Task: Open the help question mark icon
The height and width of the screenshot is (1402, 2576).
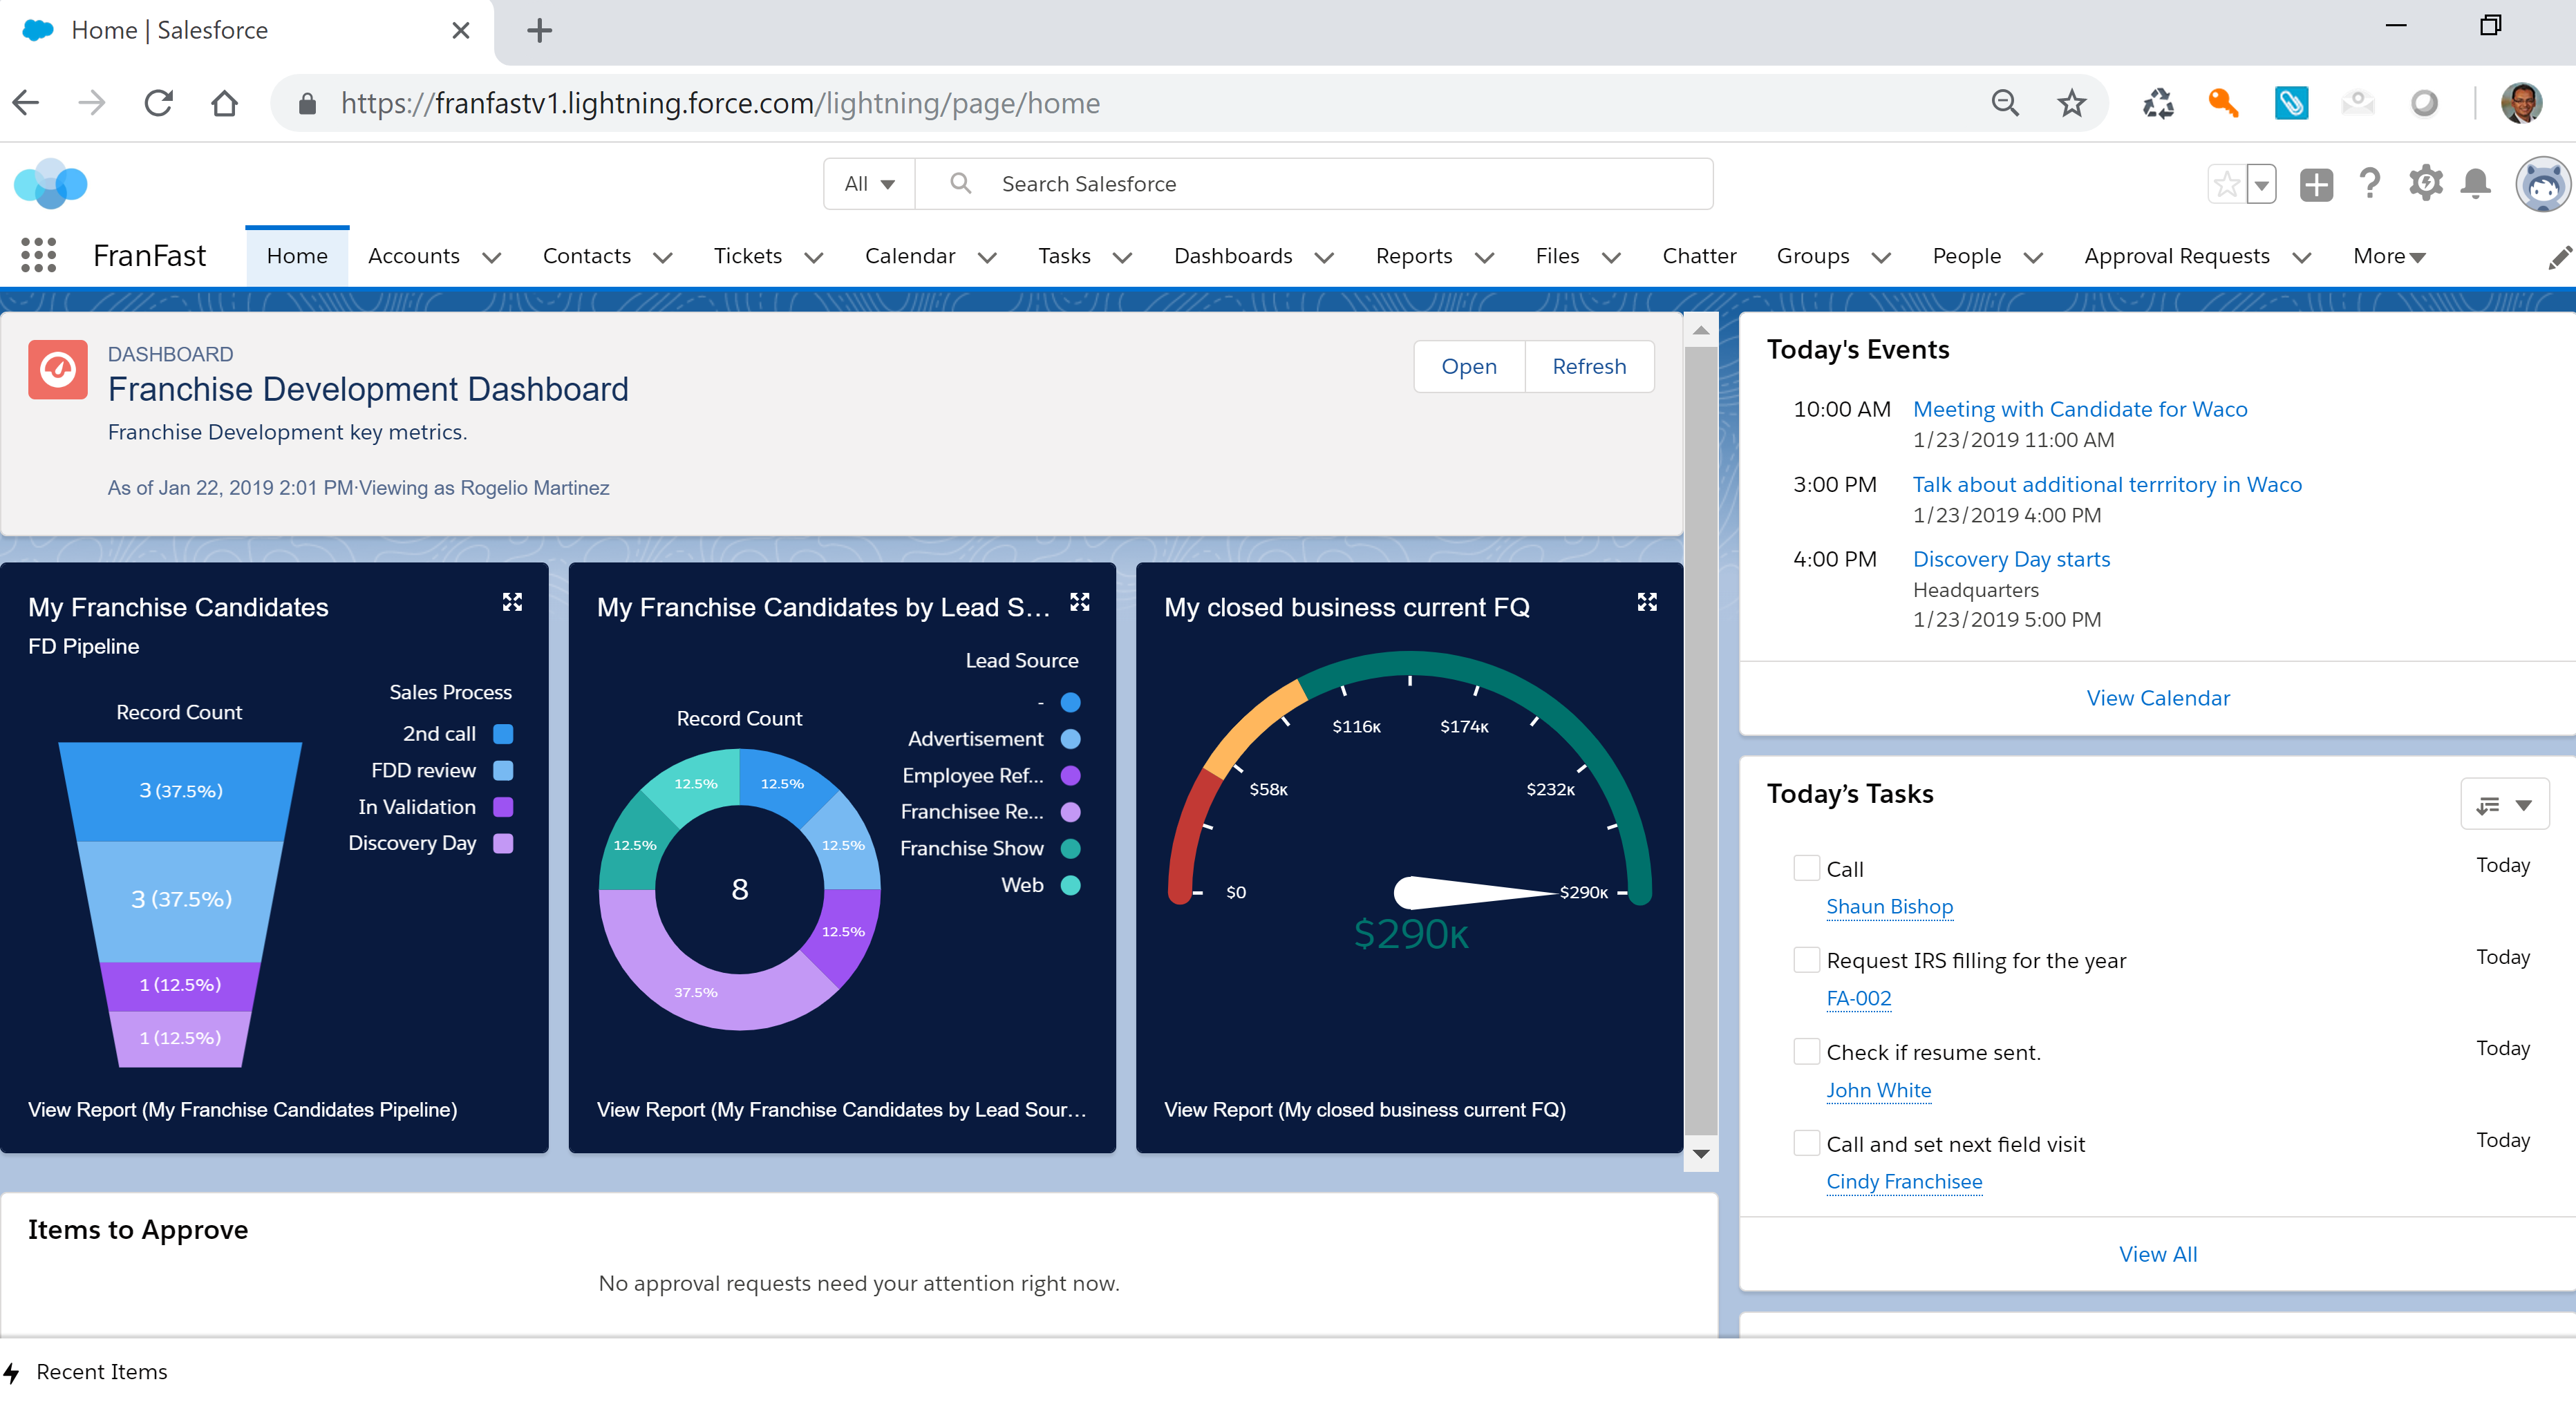Action: 2369,184
